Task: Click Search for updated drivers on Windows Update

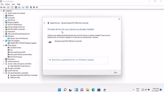Action: (78, 61)
